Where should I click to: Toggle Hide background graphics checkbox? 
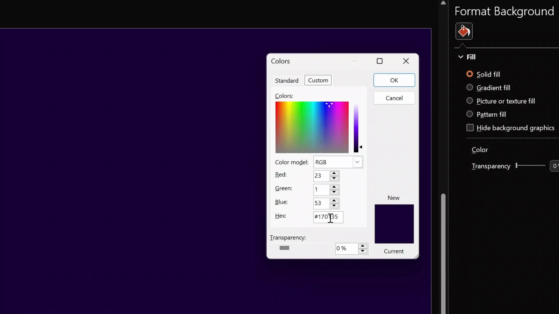pyautogui.click(x=470, y=128)
